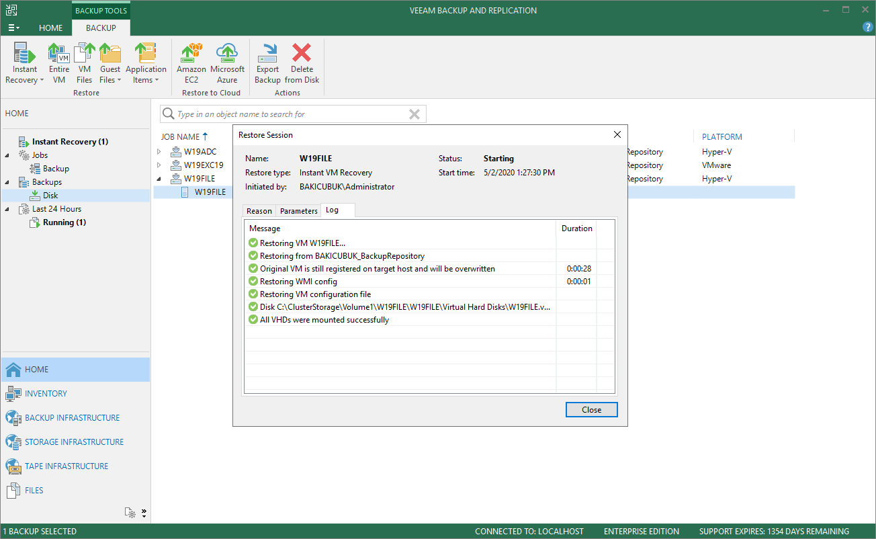Click Export Backup icon
Screen dimensions: 876x539
(267, 63)
